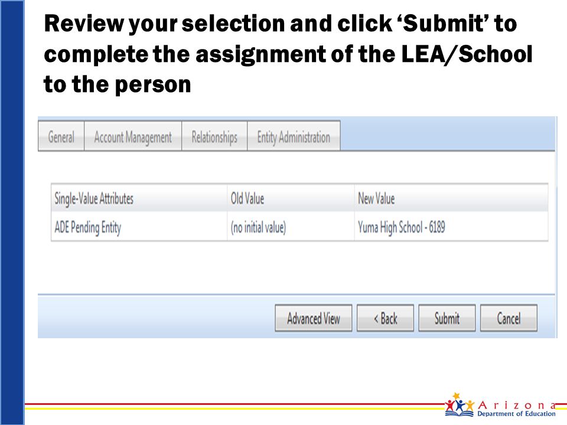Switch to Account Management tab
Screen dimensions: 567x425
133,136
